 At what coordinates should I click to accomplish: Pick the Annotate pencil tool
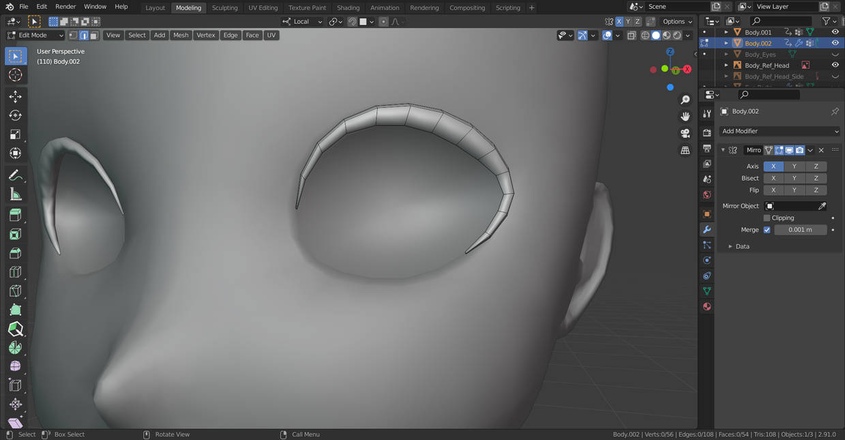pyautogui.click(x=15, y=175)
